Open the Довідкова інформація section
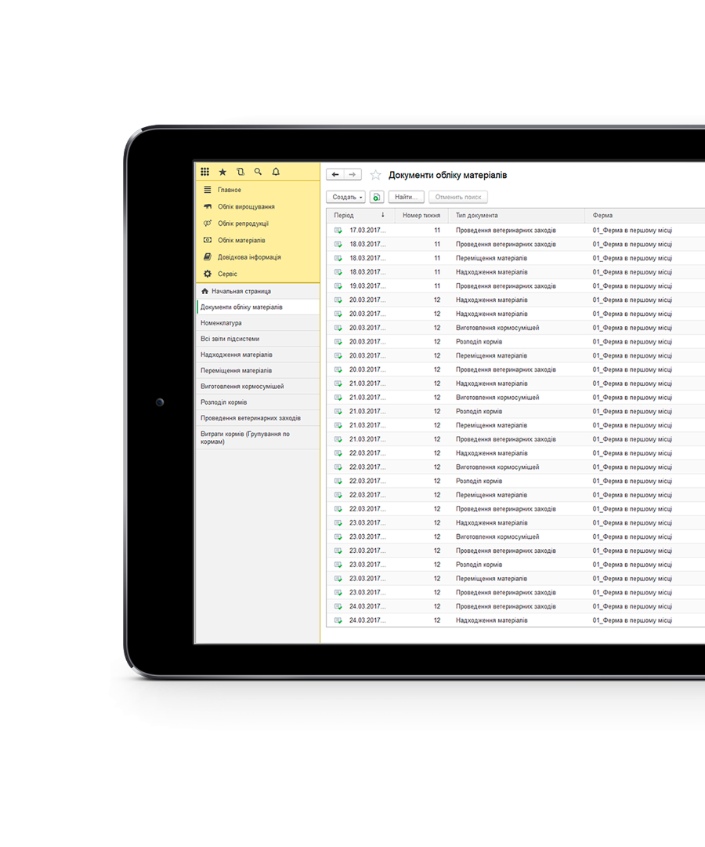705x847 pixels. (249, 257)
